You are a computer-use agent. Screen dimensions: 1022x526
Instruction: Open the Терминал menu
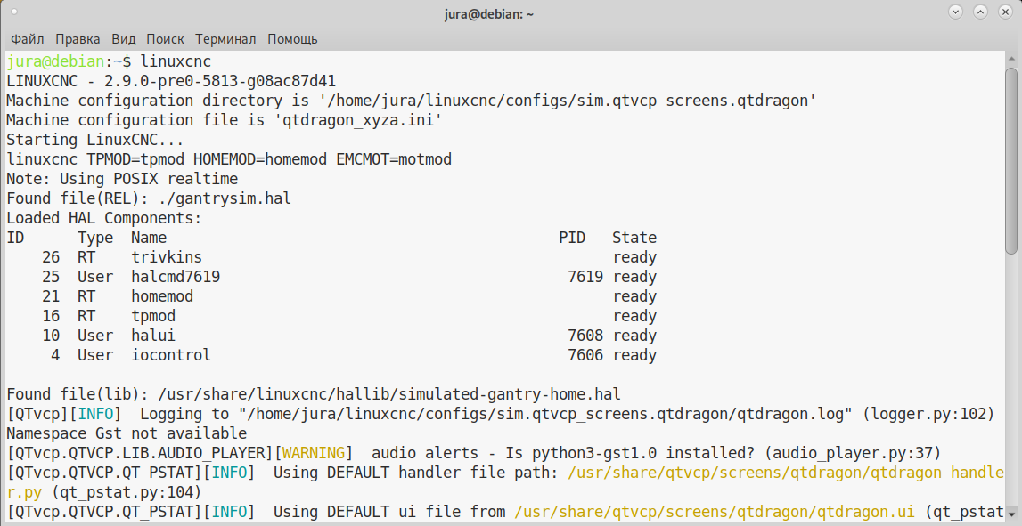click(x=225, y=39)
